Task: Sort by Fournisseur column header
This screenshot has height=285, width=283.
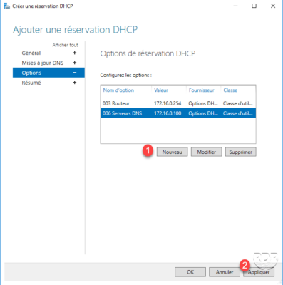Action: (201, 90)
